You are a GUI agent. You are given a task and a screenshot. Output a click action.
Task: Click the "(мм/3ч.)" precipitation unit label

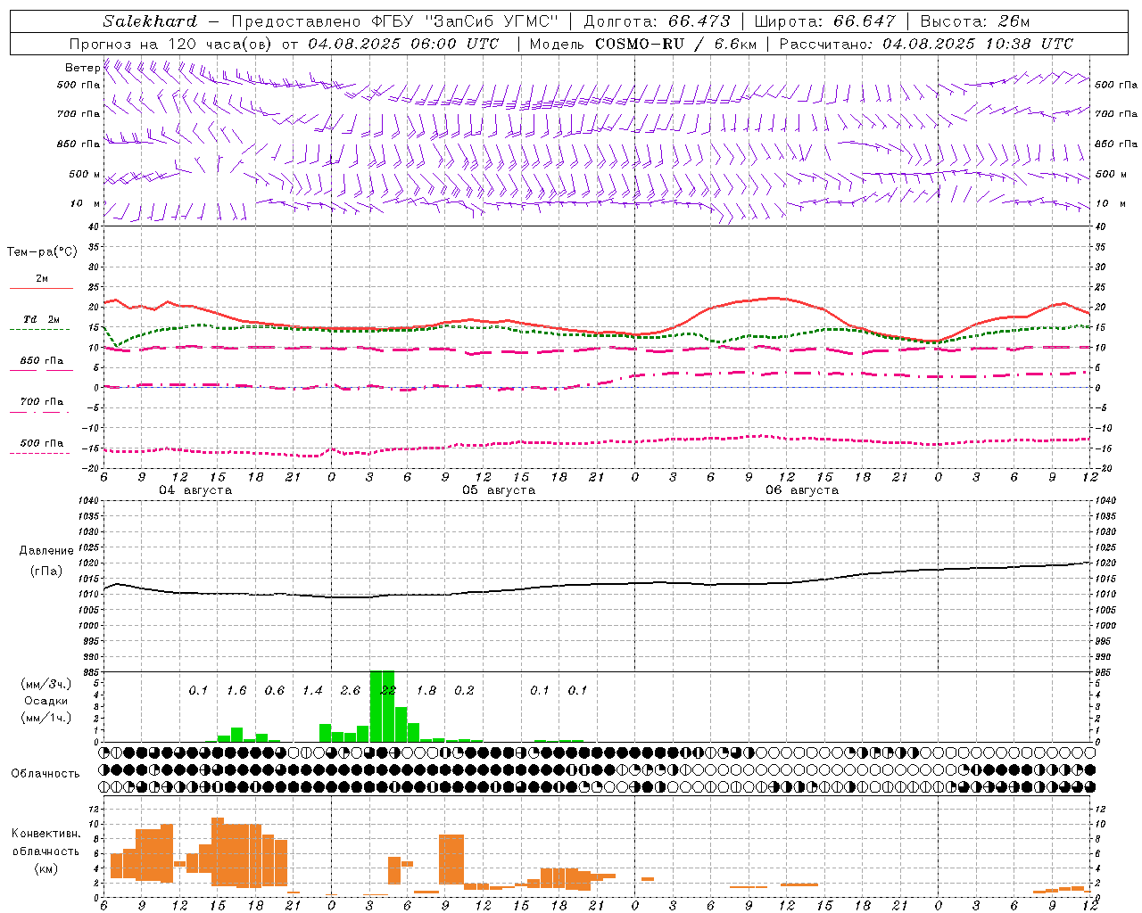click(x=46, y=685)
